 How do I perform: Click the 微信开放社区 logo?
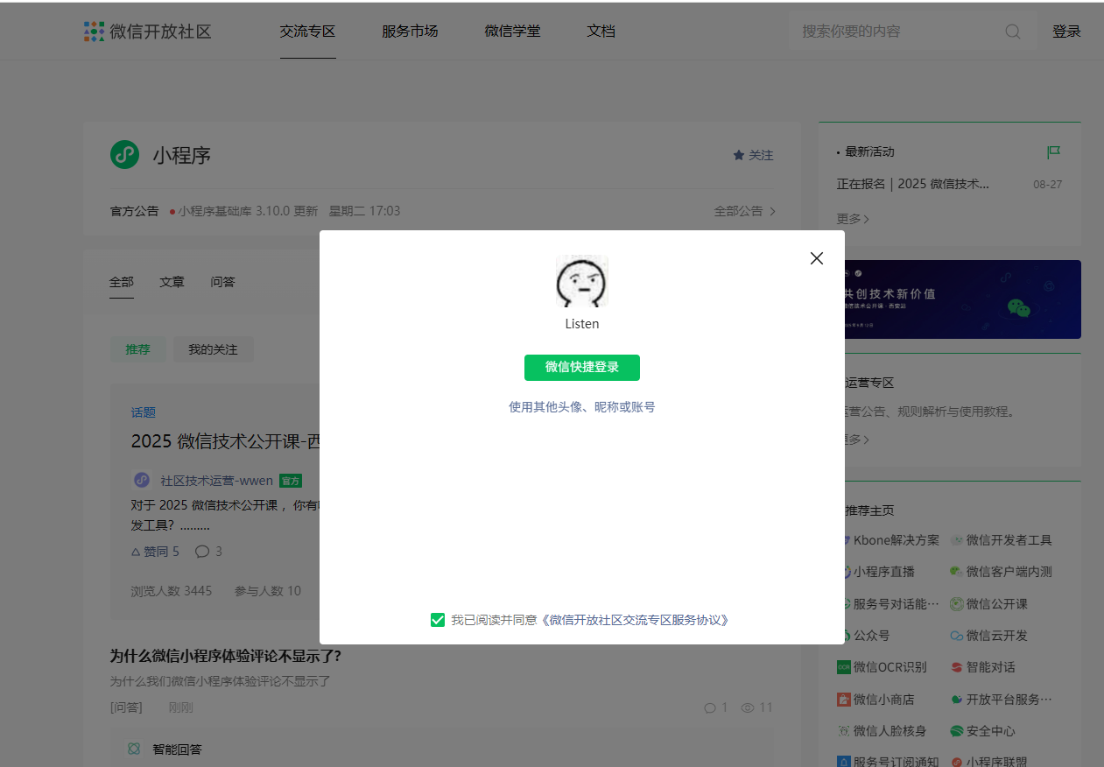(x=148, y=32)
